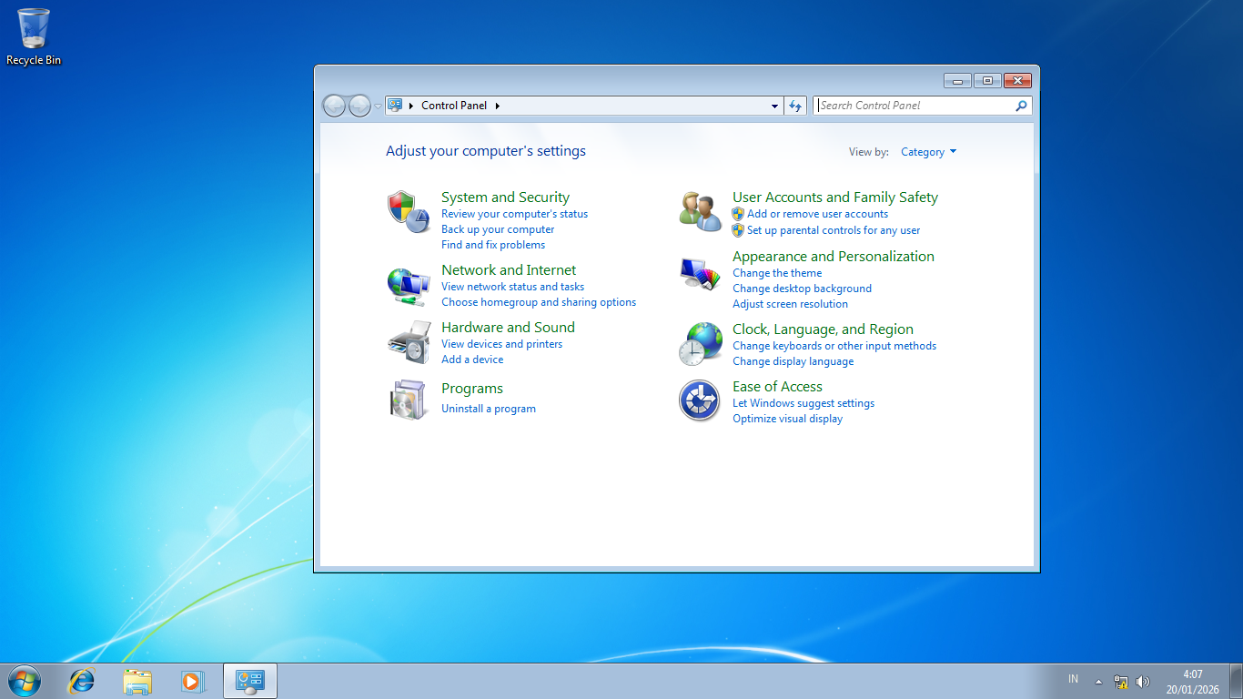Screen dimensions: 1243x699
Task: Click the Appearance and Personalization monitor icon
Action: pos(700,273)
